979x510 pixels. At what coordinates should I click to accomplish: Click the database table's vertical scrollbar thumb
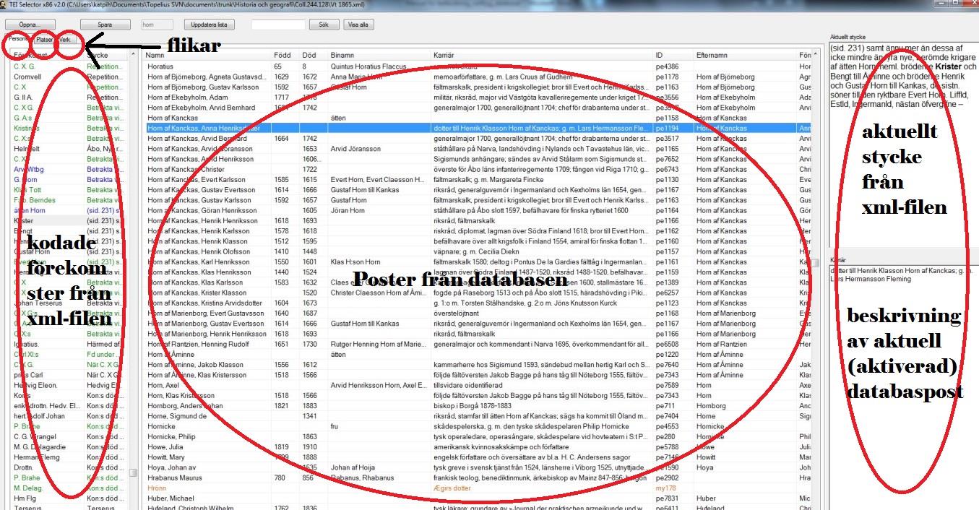pos(816,263)
